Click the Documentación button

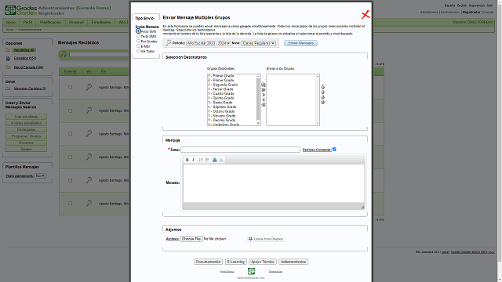tap(208, 262)
